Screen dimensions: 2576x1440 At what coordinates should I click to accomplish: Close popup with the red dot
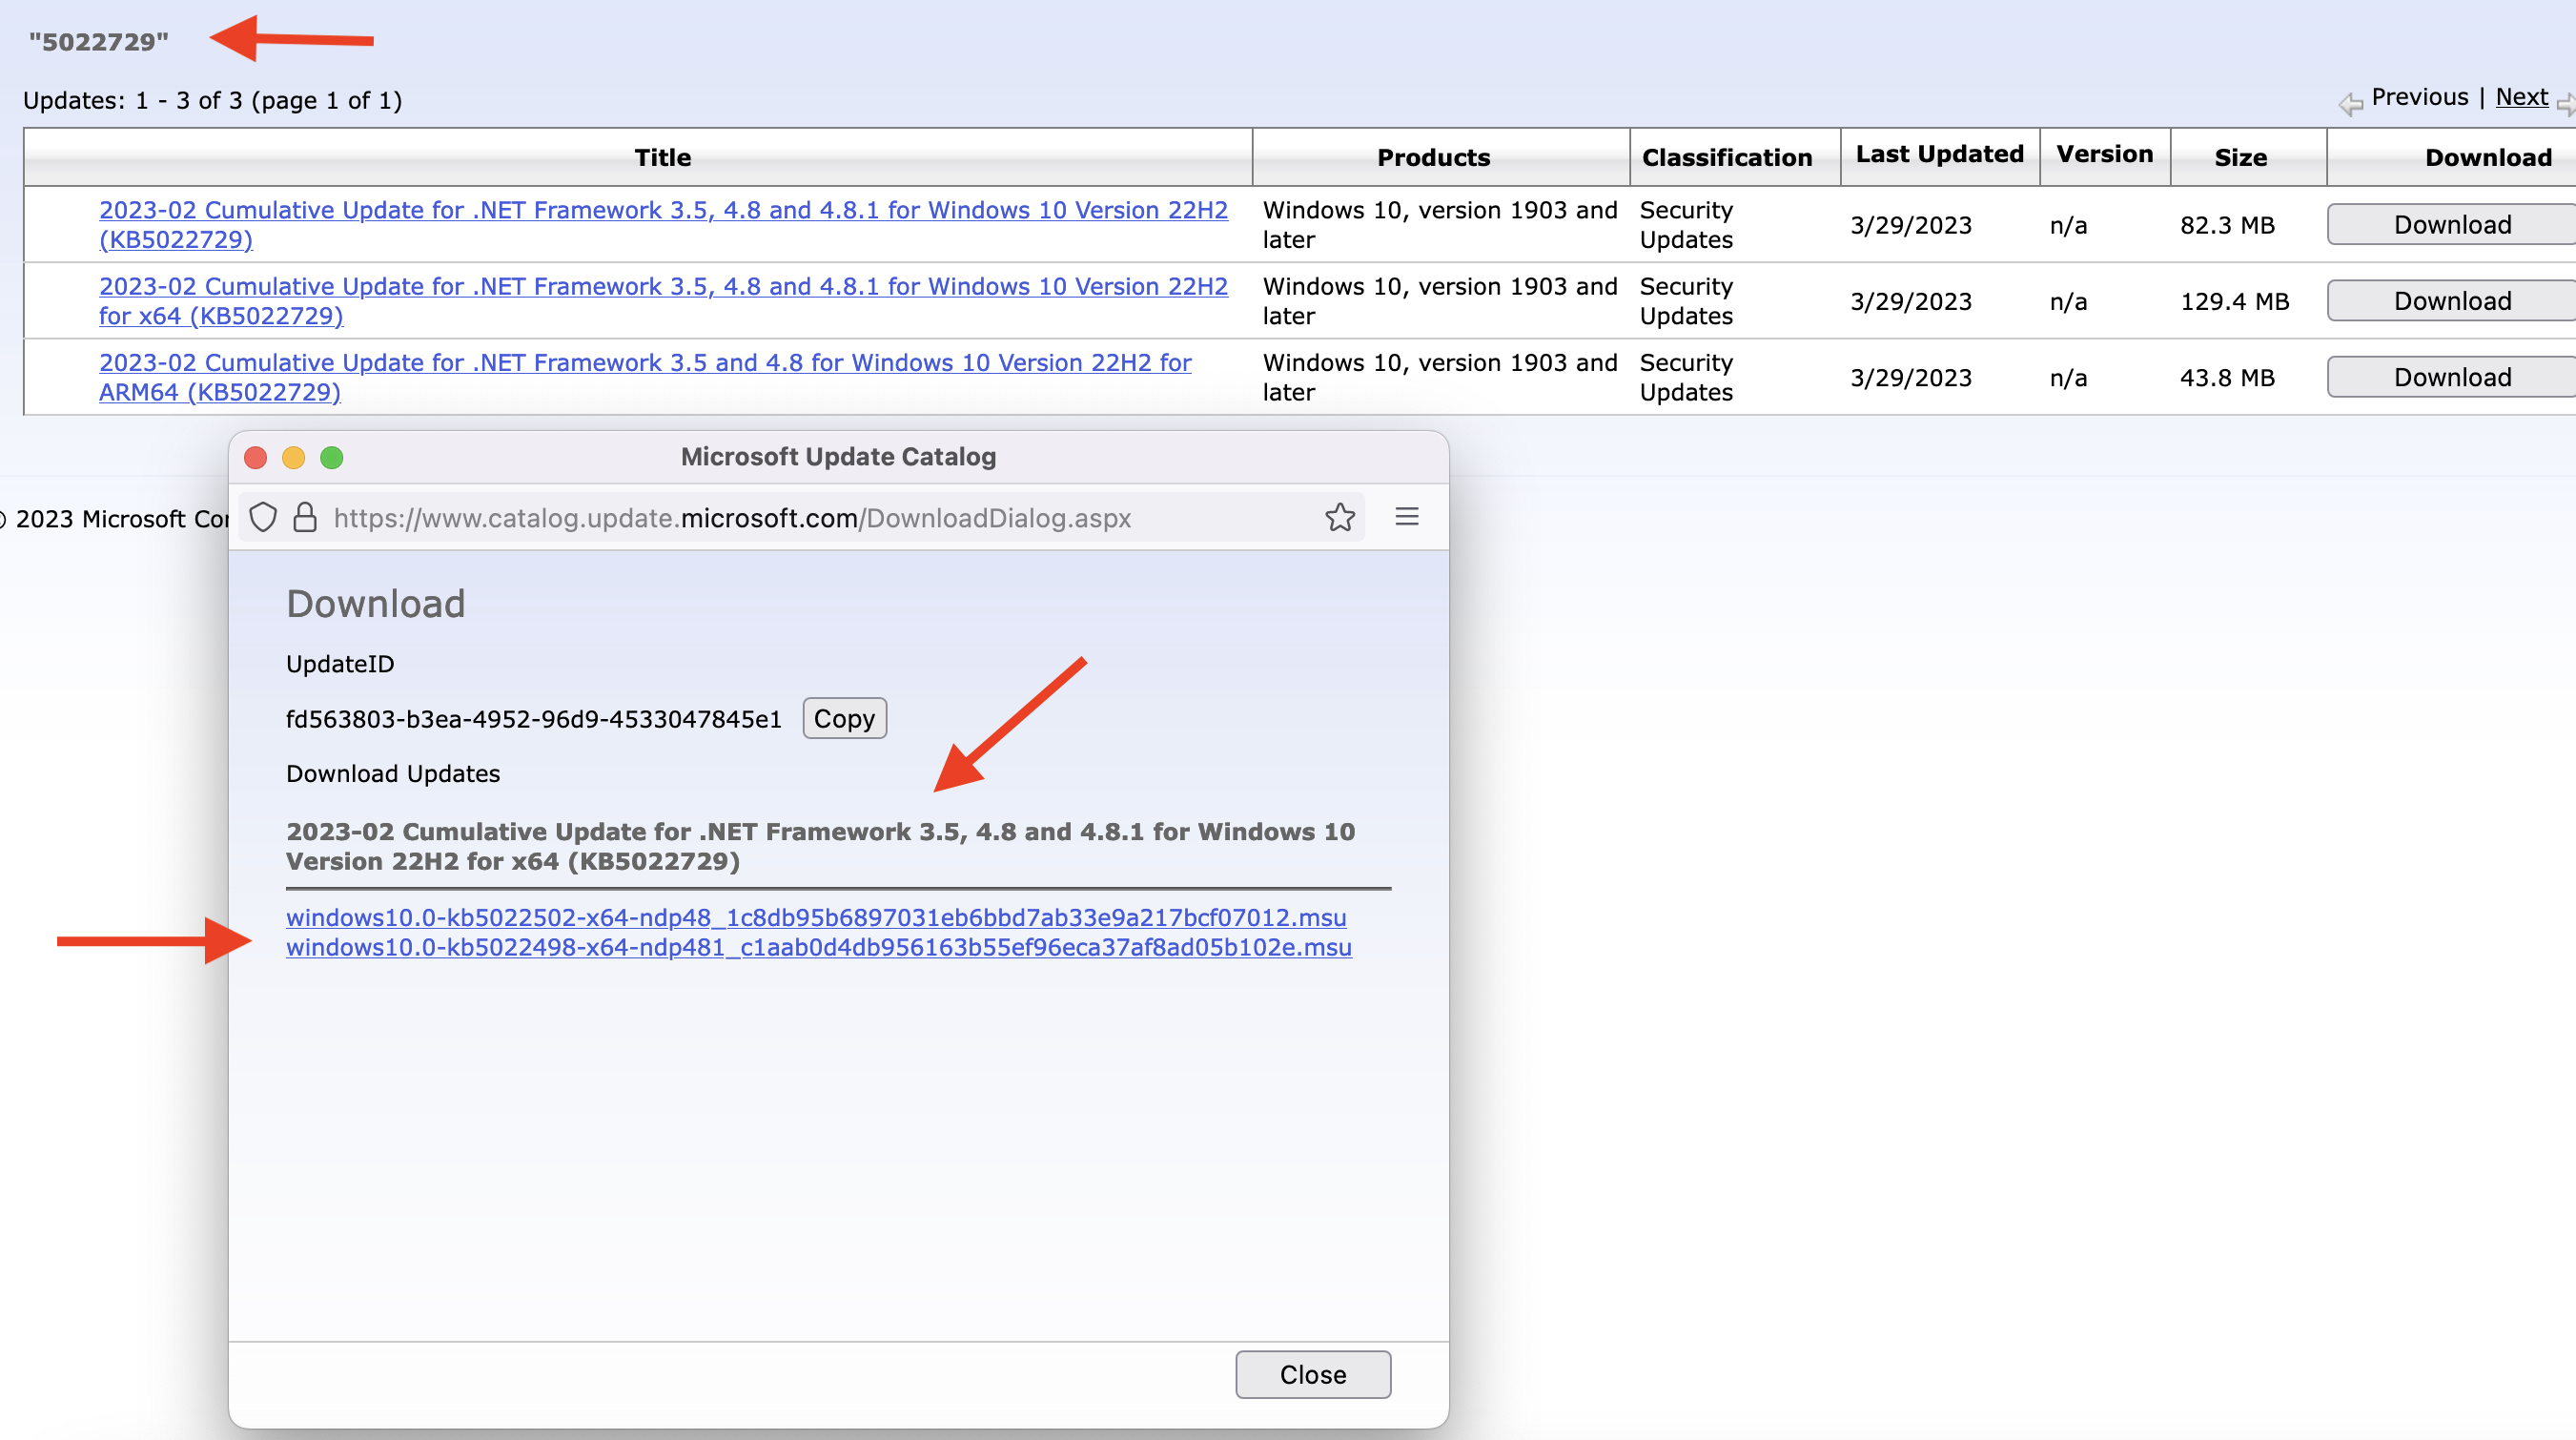point(255,457)
